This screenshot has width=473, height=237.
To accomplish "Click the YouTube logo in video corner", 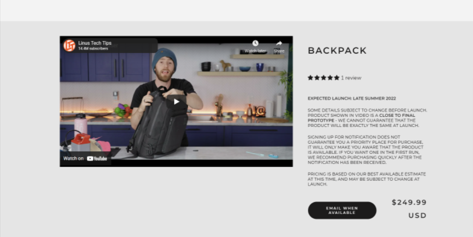I will tap(97, 158).
